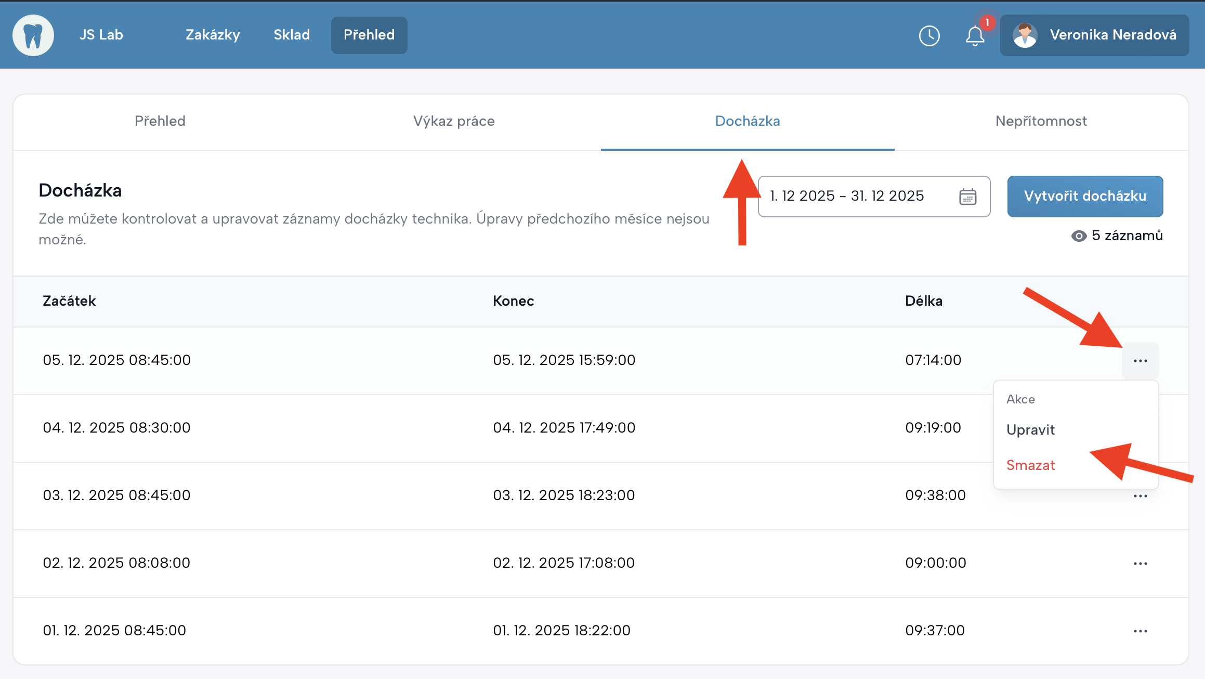Open Zakázky in the top navigation
Image resolution: width=1205 pixels, height=679 pixels.
click(213, 35)
